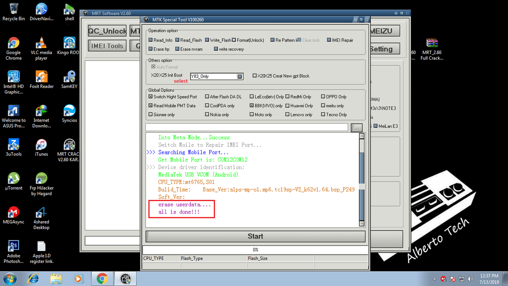This screenshot has width=508, height=286.
Task: Open the µTorrent desktop icon
Action: [13, 181]
